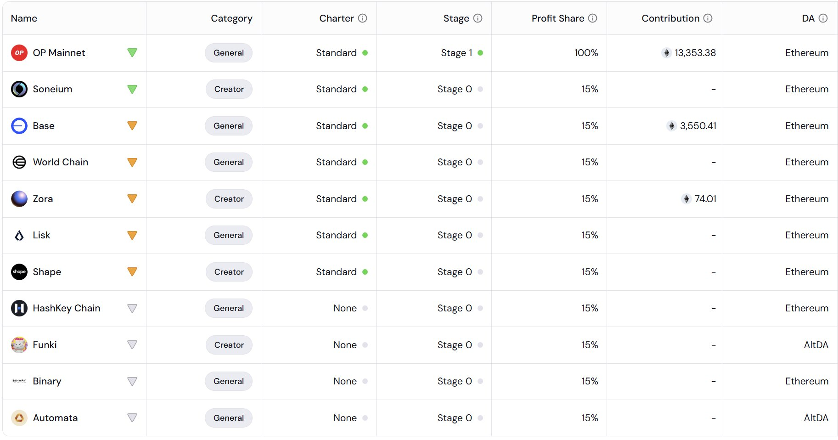The image size is (838, 440).
Task: Click the Stage column info icon
Action: [478, 18]
